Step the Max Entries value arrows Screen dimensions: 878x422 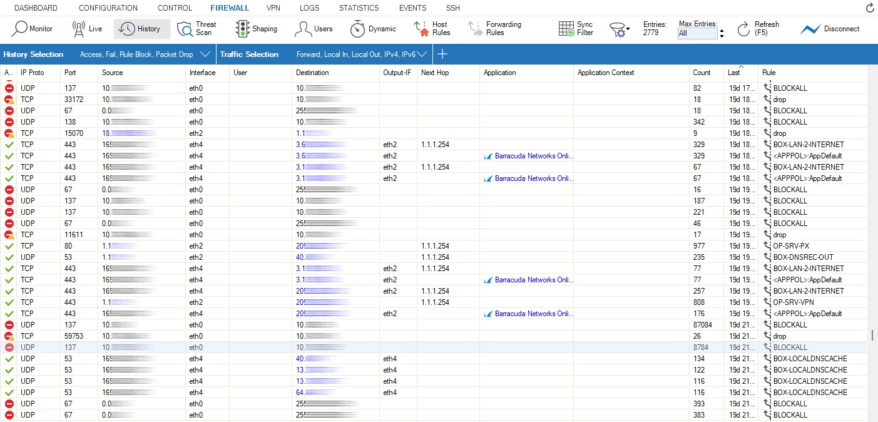click(722, 33)
